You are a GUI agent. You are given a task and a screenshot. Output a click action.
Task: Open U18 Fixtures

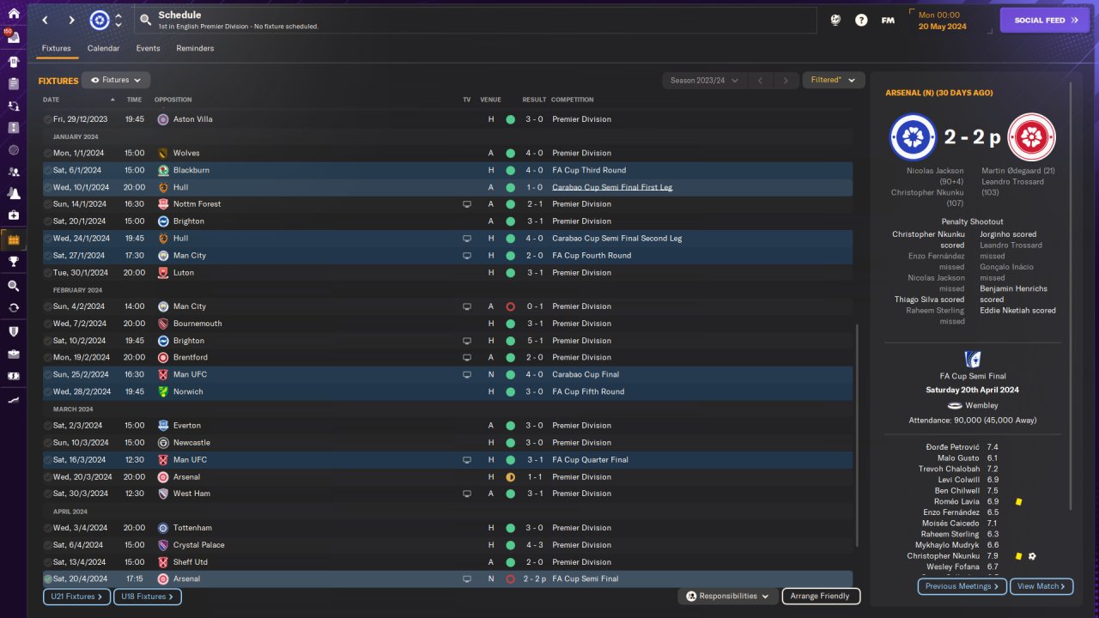(x=148, y=597)
